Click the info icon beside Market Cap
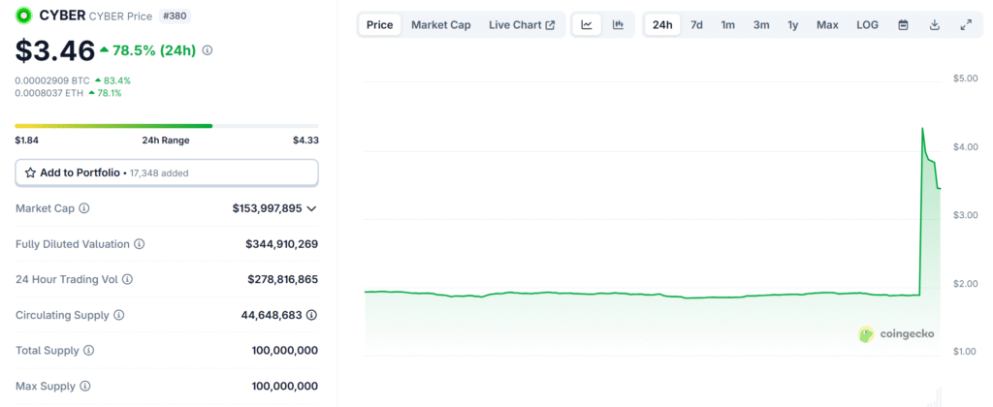Screen dimensions: 993x407 click(84, 208)
